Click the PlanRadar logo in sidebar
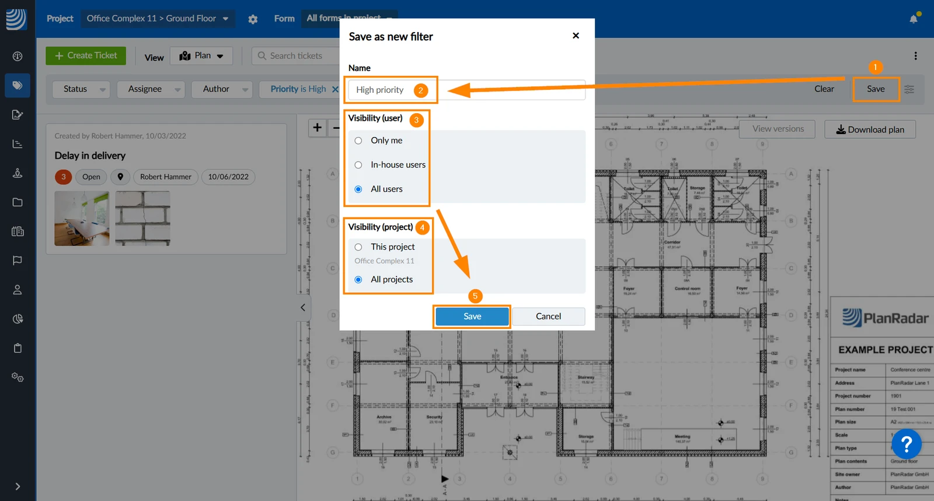This screenshot has height=501, width=934. [16, 19]
